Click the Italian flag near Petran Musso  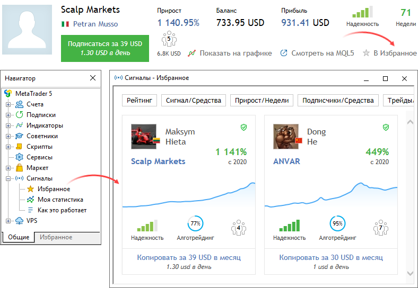click(x=65, y=24)
